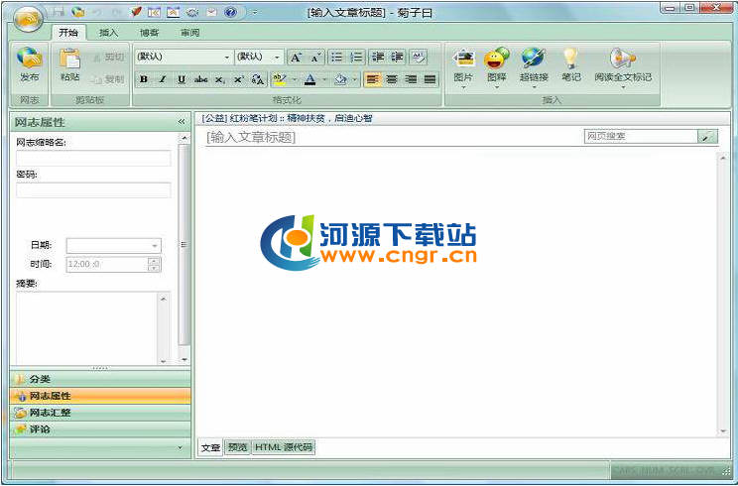This screenshot has height=486, width=738.
Task: Click the shrink font size icon
Action: (314, 58)
